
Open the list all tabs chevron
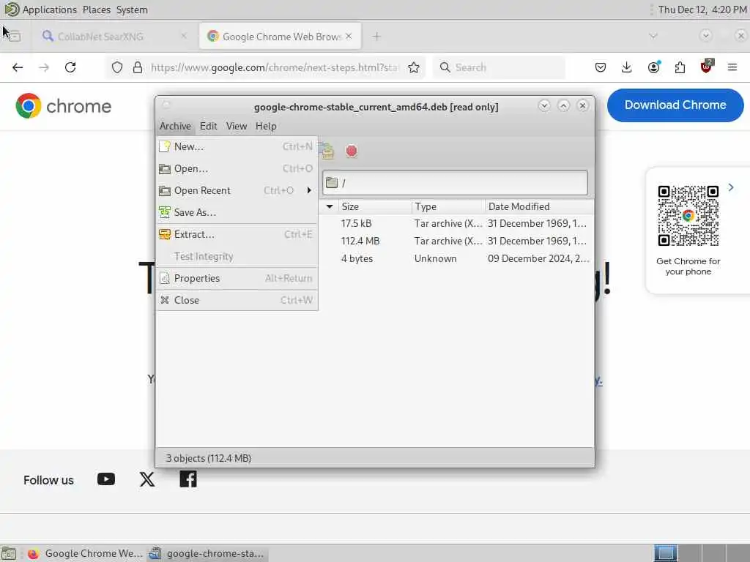point(653,36)
